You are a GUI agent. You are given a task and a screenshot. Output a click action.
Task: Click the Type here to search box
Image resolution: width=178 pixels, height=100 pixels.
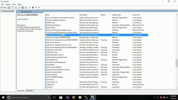pyautogui.click(x=29, y=97)
